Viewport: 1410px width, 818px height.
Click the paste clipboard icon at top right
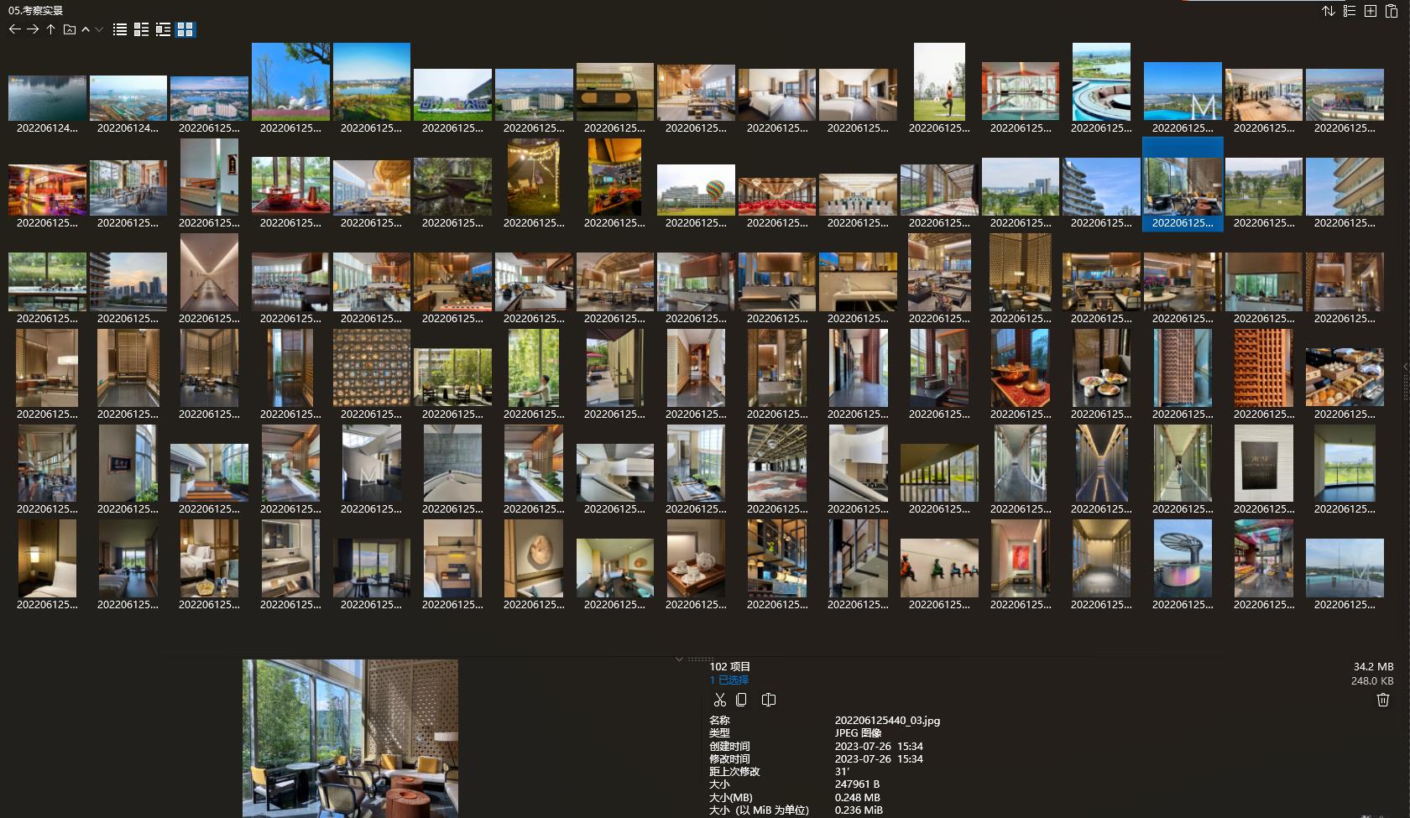(x=1392, y=11)
